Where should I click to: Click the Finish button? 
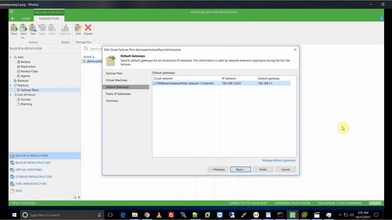tap(263, 169)
